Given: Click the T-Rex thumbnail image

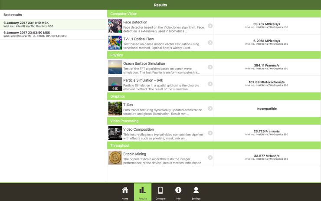Looking at the screenshot, I should (115, 109).
